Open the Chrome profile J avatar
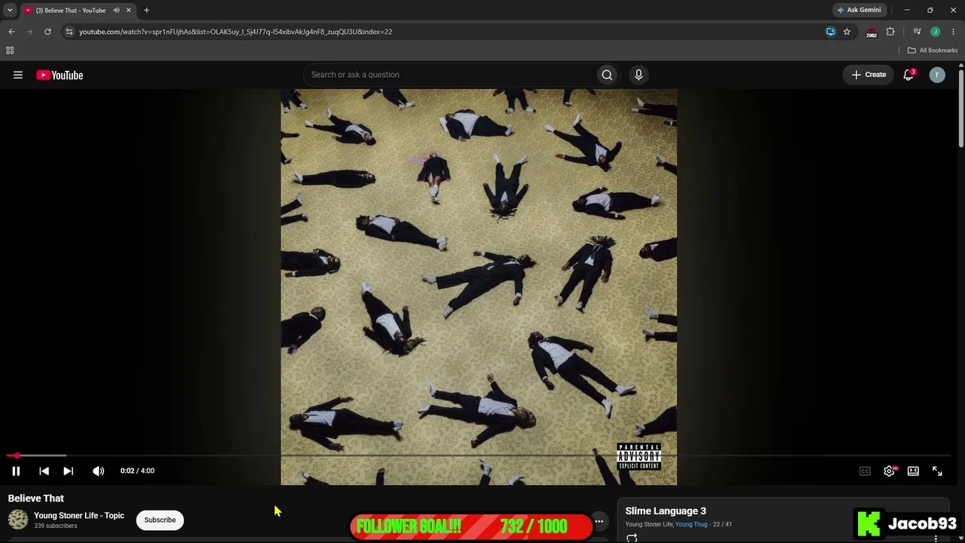Viewport: 965px width, 543px height. pos(935,32)
